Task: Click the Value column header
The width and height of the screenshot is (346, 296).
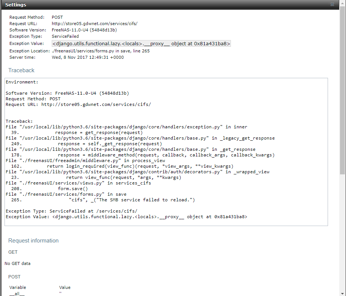Action: pos(64,287)
